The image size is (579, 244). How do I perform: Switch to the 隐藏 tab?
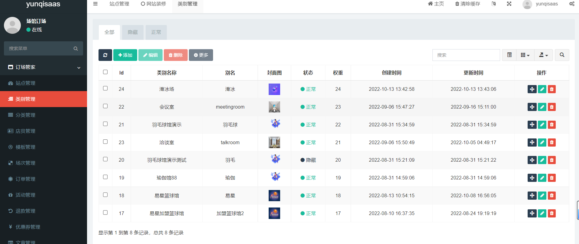133,32
